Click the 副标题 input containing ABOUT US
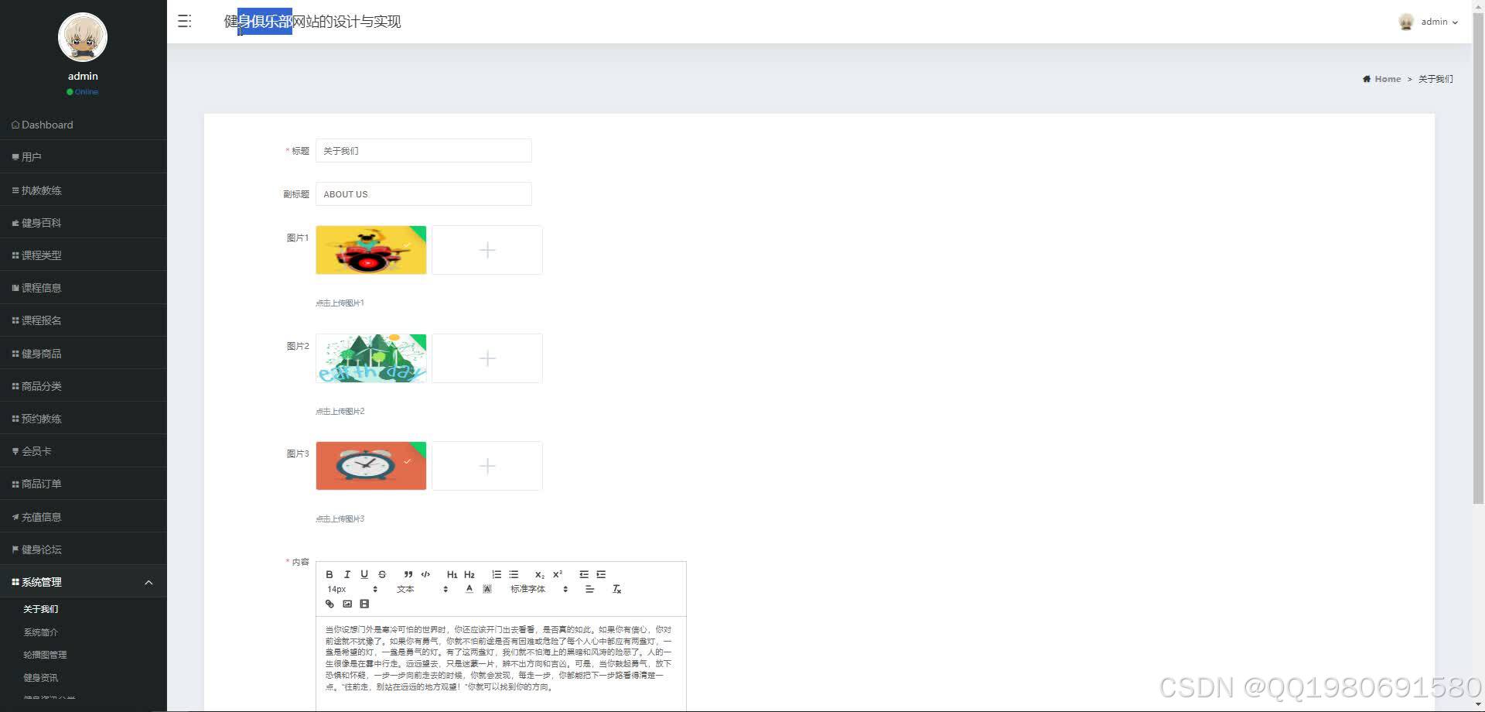1485x712 pixels. click(424, 193)
